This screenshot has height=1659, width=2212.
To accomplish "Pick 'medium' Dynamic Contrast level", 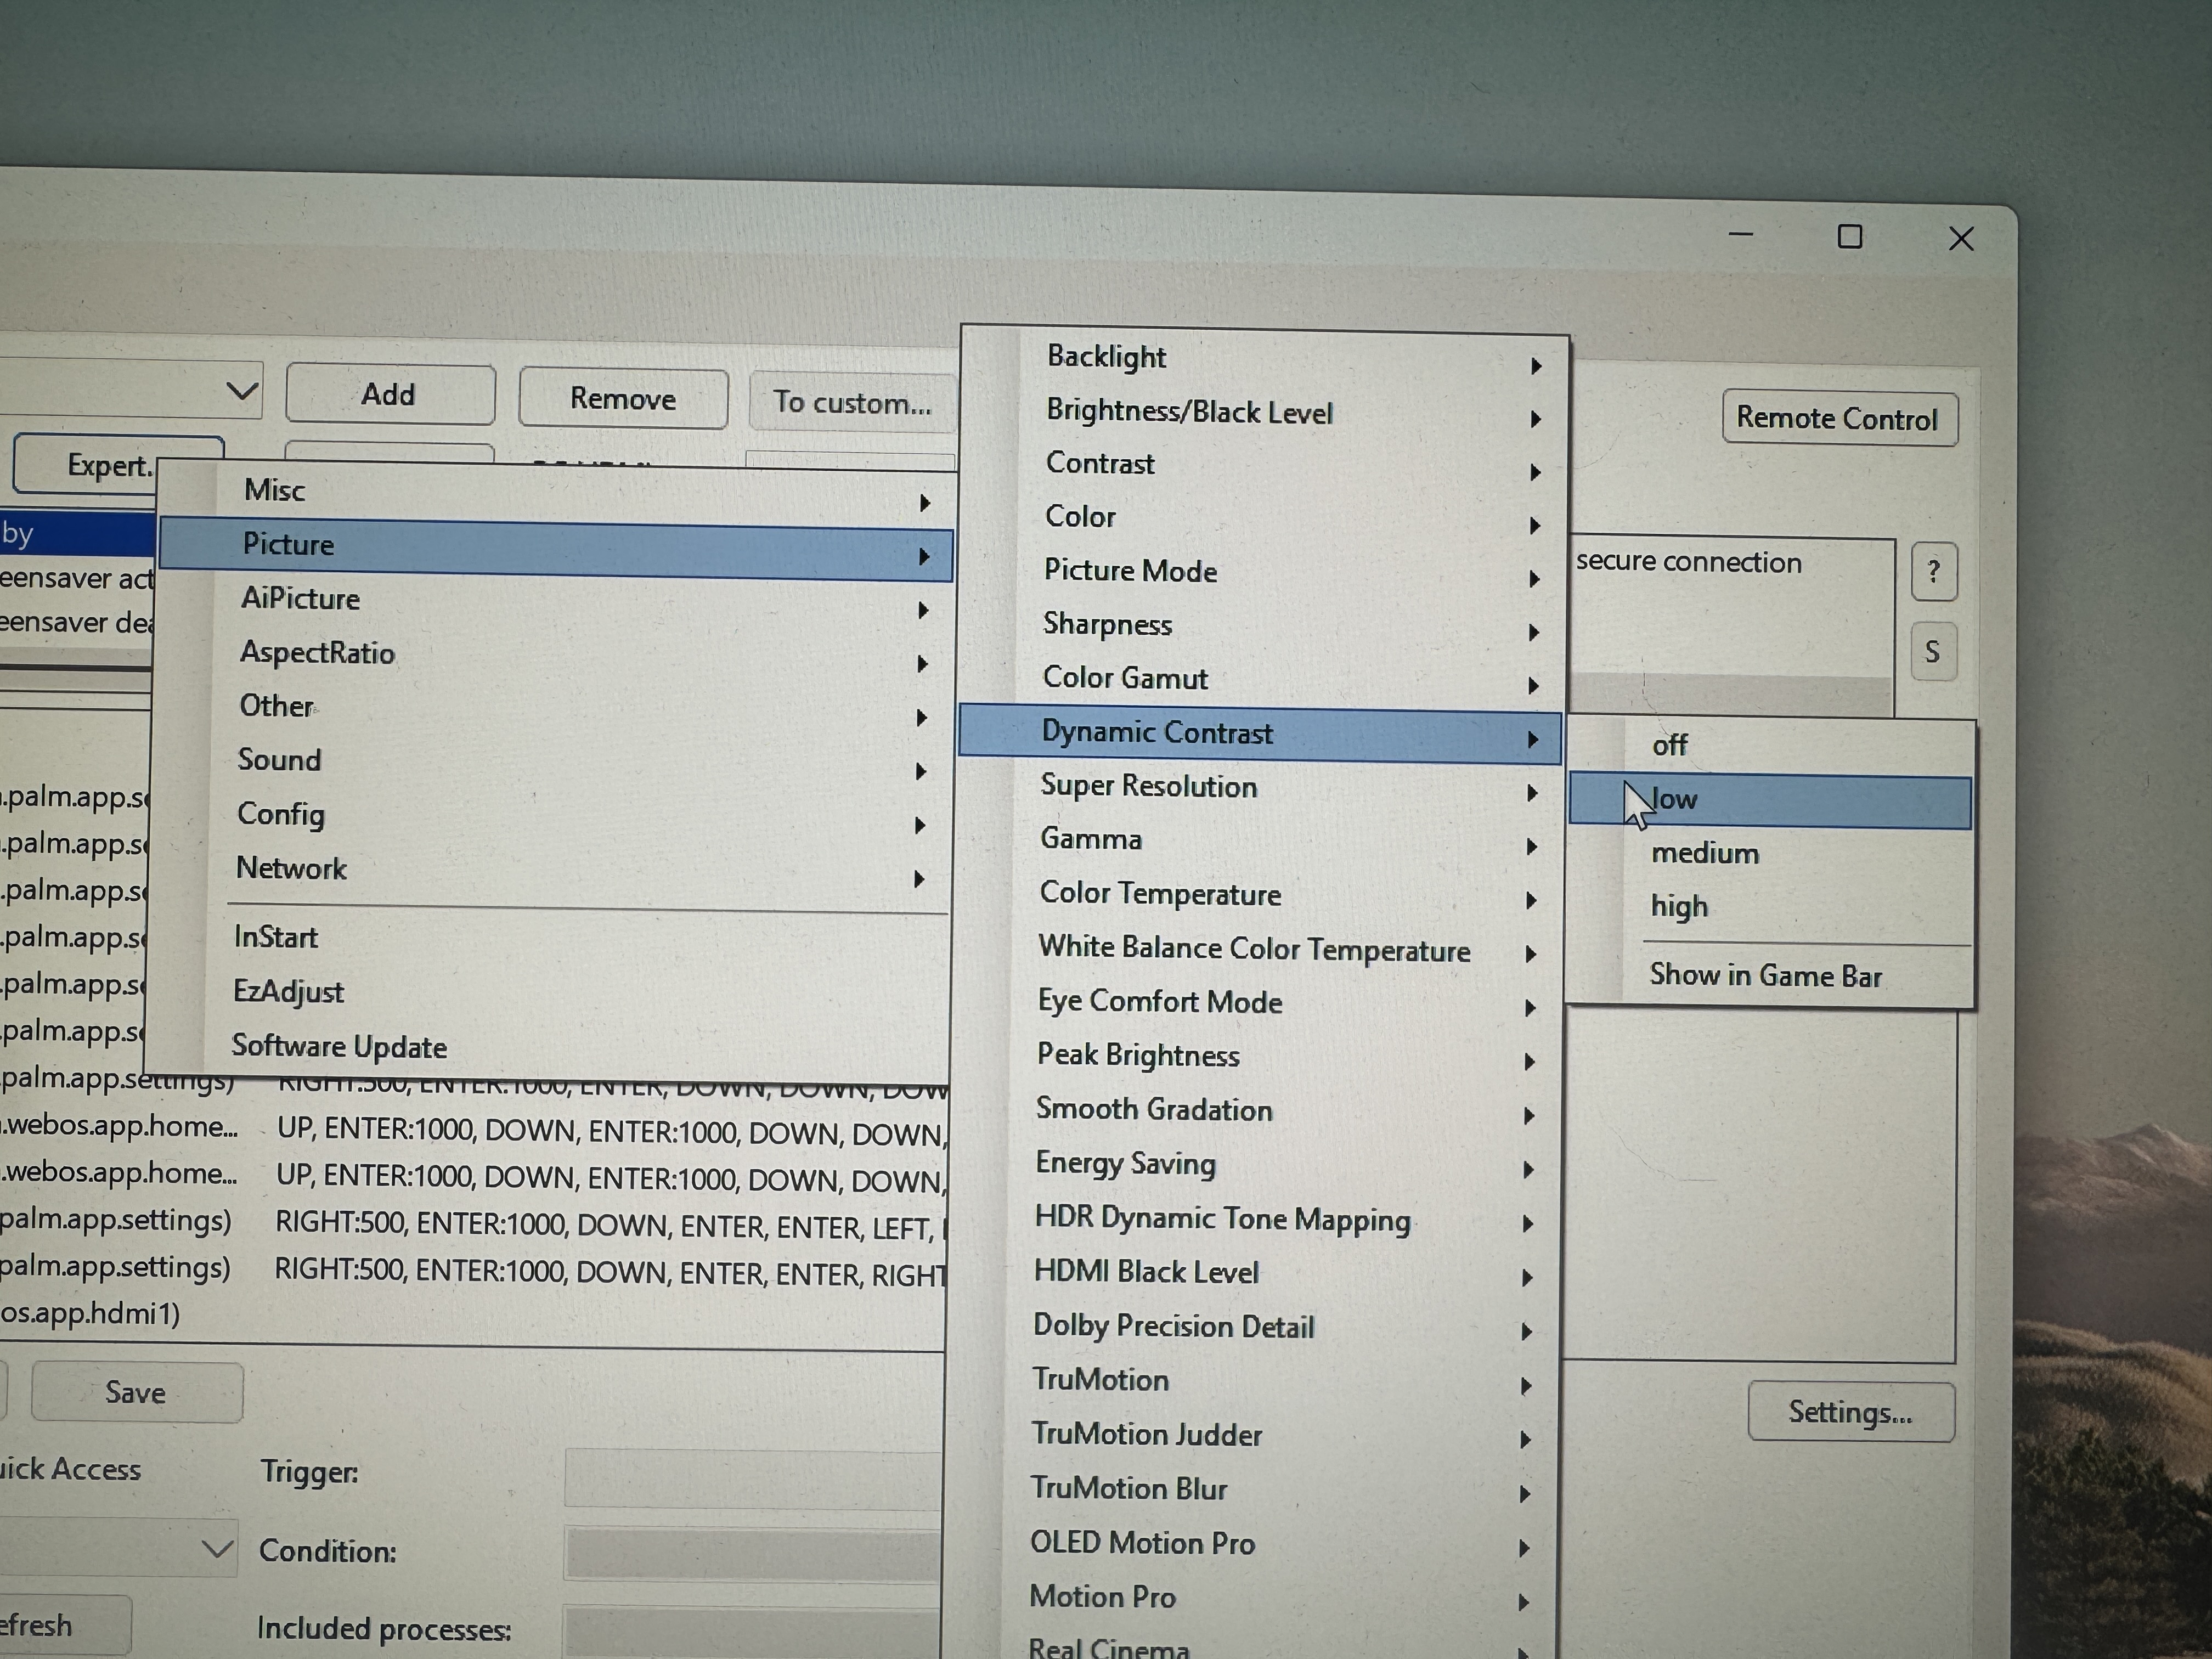I will point(1704,853).
